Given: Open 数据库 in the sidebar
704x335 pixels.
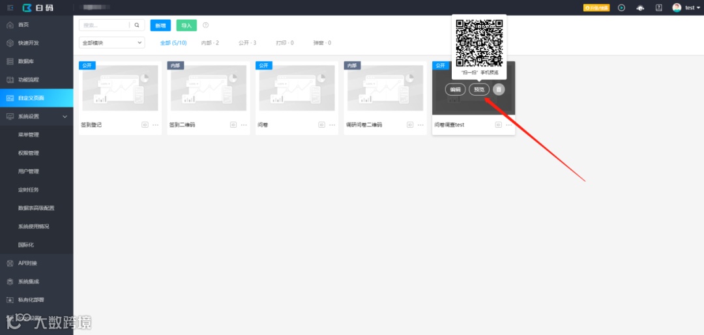Looking at the screenshot, I should pyautogui.click(x=37, y=61).
